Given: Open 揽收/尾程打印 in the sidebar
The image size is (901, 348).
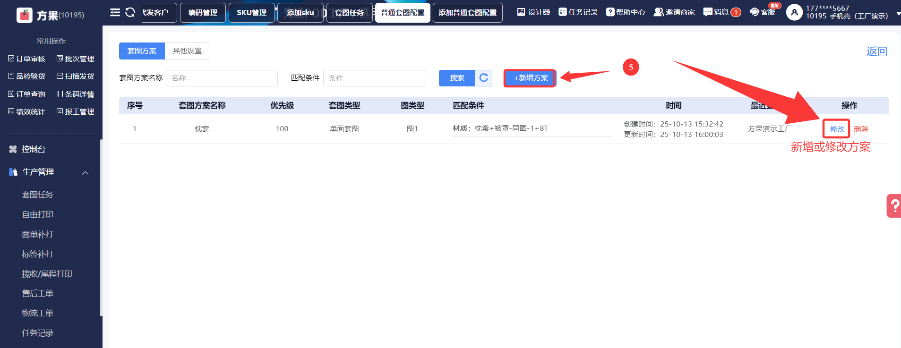Looking at the screenshot, I should [x=47, y=274].
